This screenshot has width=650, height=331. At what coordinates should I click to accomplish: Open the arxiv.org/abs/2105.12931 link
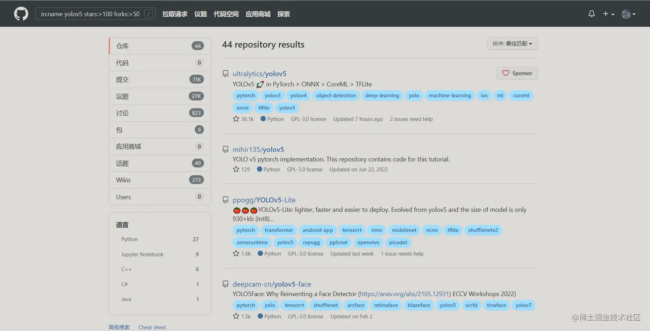404,294
